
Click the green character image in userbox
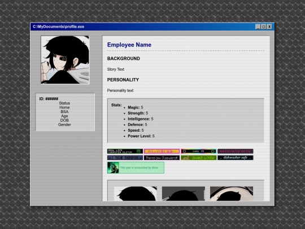113,168
